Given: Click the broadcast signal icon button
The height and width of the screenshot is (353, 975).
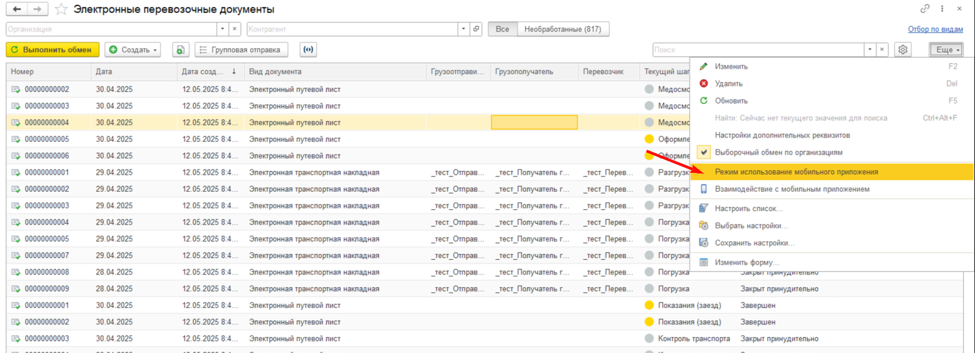Looking at the screenshot, I should (x=309, y=50).
